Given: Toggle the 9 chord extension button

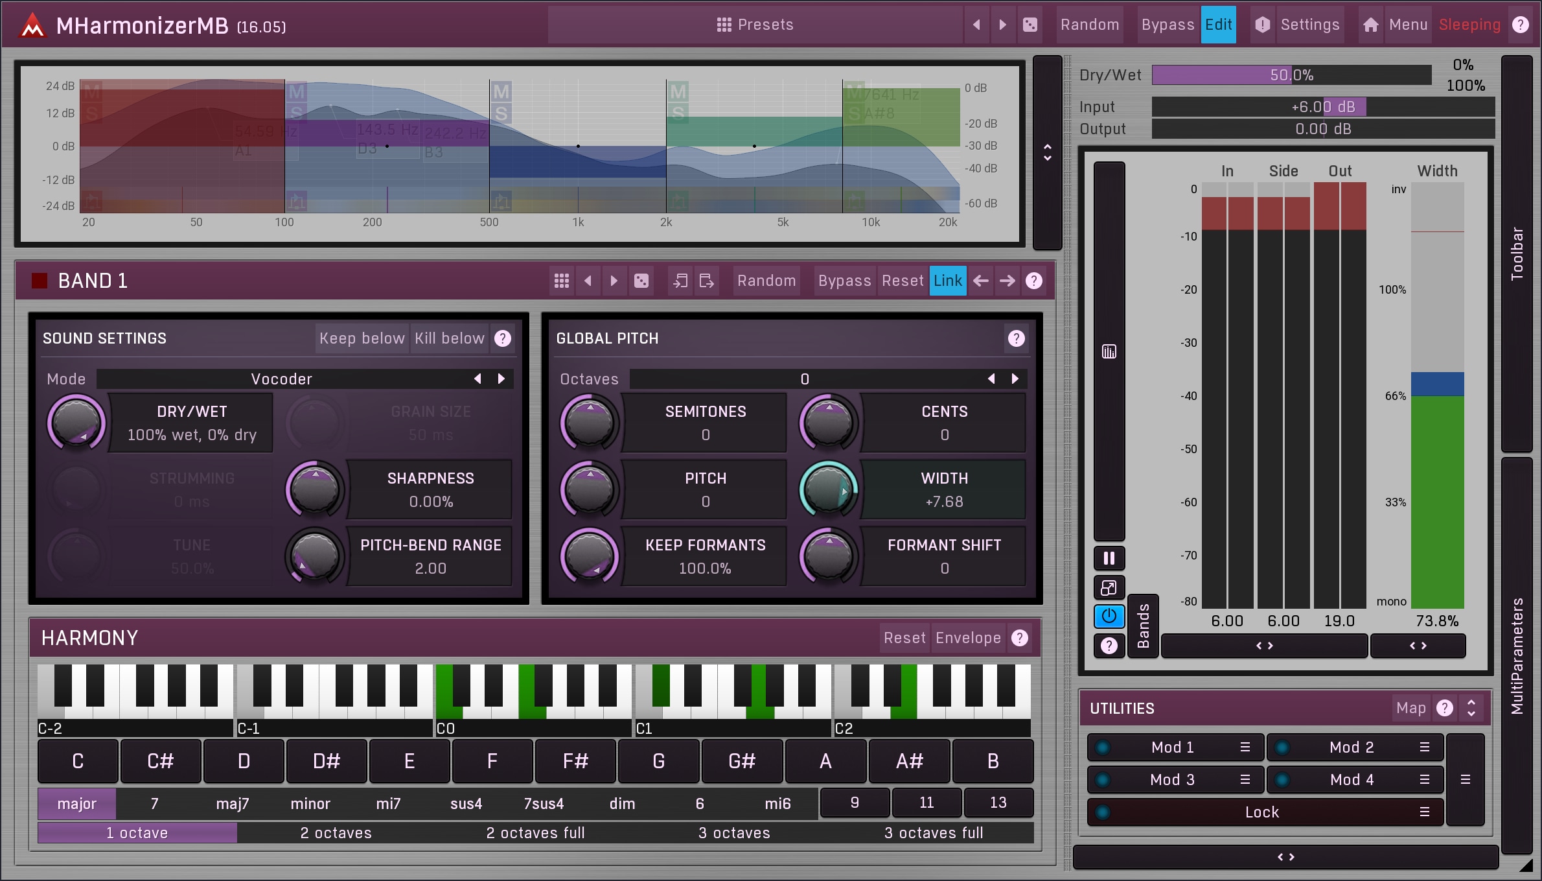Looking at the screenshot, I should pos(855,803).
